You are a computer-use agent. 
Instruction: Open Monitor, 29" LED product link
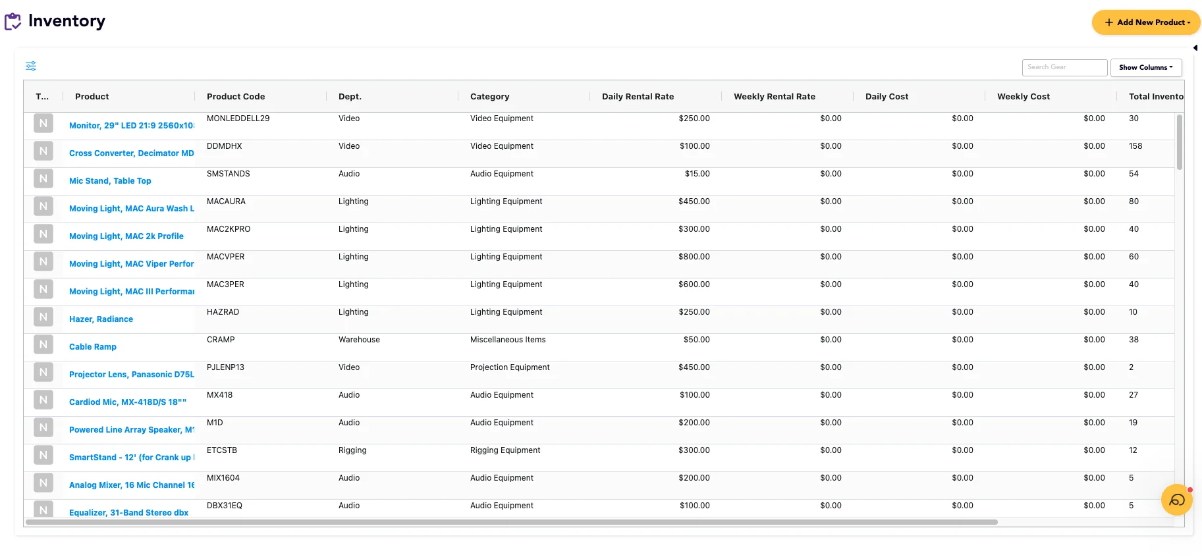click(x=132, y=125)
